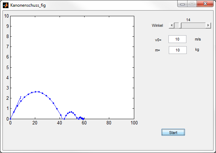Click the Winkel slider thumb
Image resolution: width=216 pixels, height=153 pixels.
coord(177,25)
